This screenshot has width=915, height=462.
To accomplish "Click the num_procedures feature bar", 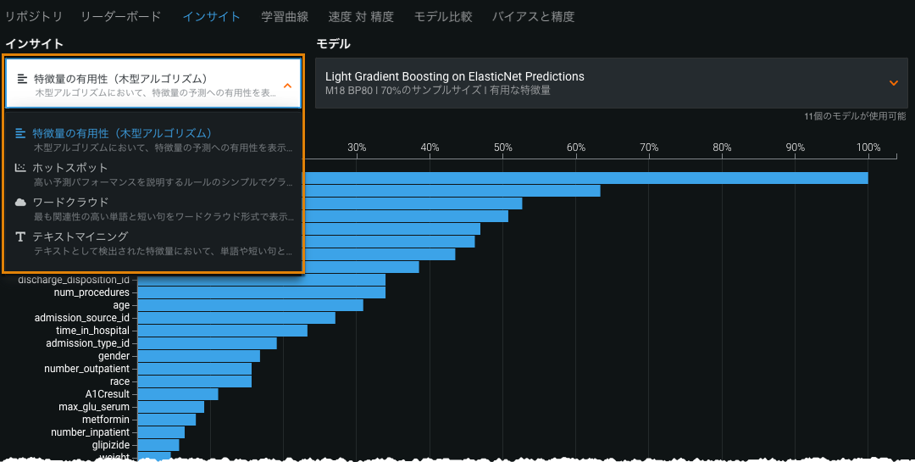I will (261, 292).
